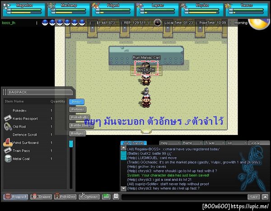Click the System character data saved message
271x211 pixels.
pyautogui.click(x=168, y=175)
